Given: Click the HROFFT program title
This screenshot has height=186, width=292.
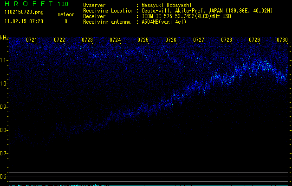Looking at the screenshot, I should (29, 4).
